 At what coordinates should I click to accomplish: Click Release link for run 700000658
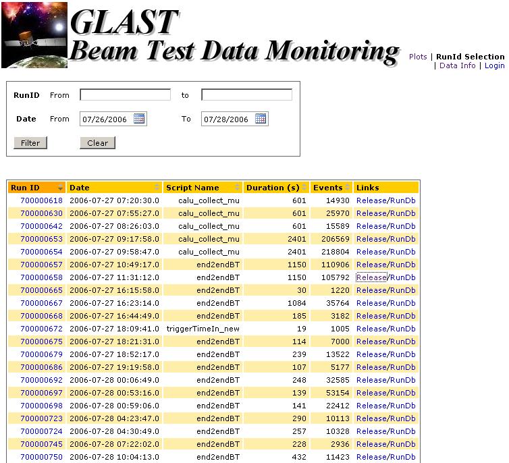pyautogui.click(x=371, y=277)
